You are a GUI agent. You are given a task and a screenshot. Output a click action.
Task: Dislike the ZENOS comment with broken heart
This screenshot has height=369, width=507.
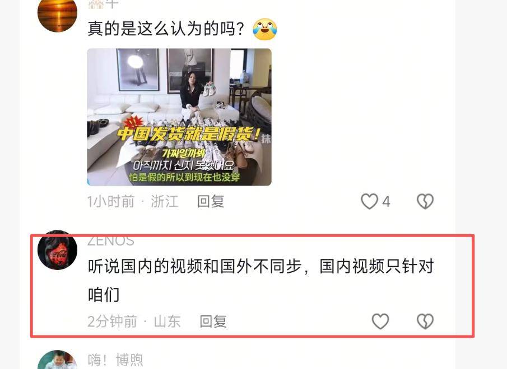pyautogui.click(x=425, y=321)
